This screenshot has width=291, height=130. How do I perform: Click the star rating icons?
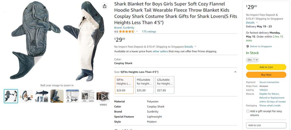pyautogui.click(x=127, y=32)
